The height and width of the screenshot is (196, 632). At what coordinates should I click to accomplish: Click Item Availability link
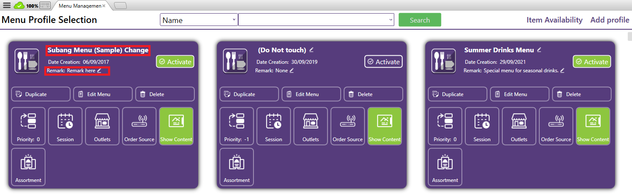[x=554, y=20]
